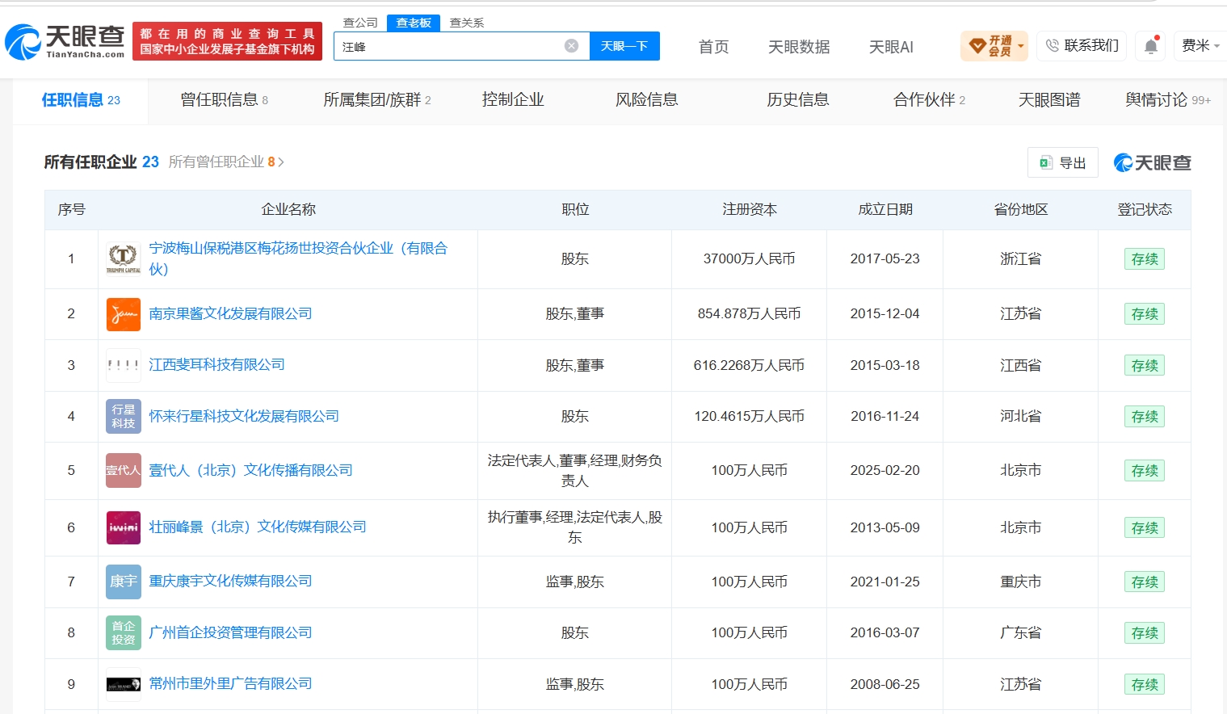
Task: Switch to 舆情讨论 tab
Action: [x=1167, y=100]
